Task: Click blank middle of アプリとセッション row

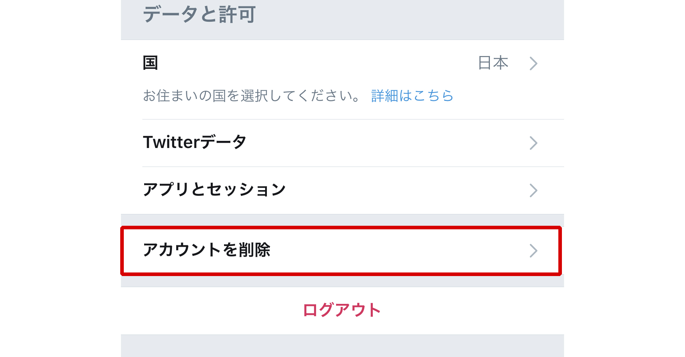Action: [x=392, y=190]
